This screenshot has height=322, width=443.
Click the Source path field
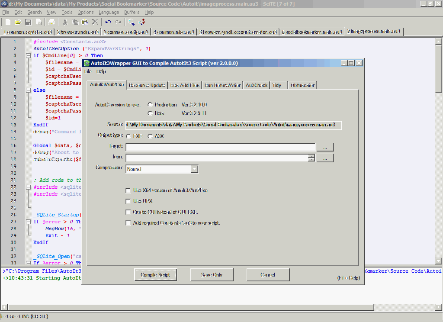click(x=233, y=125)
